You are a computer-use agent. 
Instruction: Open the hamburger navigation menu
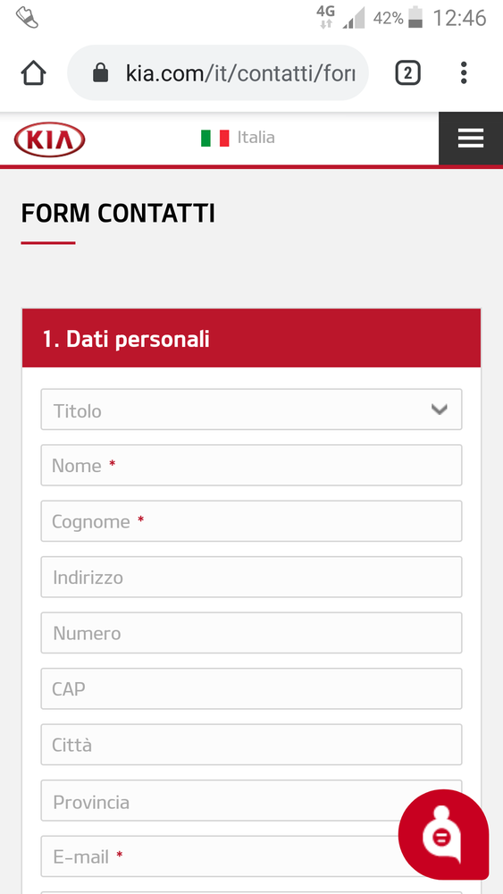coord(471,138)
